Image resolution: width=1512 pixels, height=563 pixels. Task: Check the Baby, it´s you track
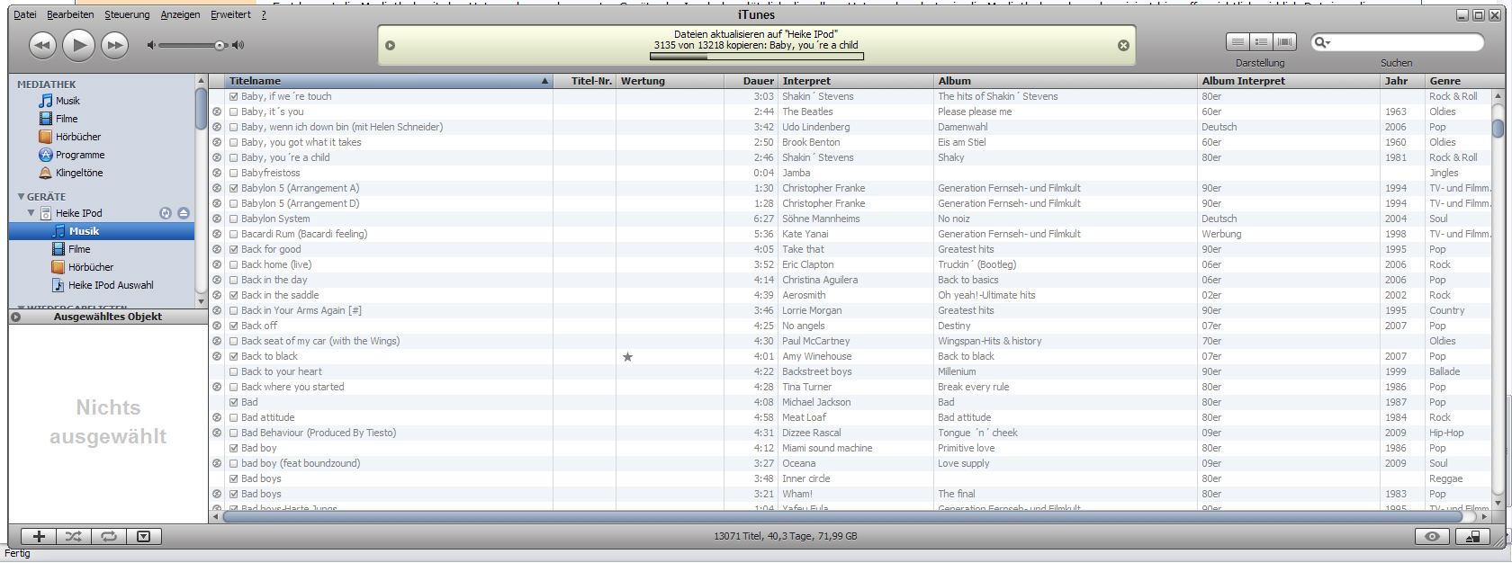point(234,112)
